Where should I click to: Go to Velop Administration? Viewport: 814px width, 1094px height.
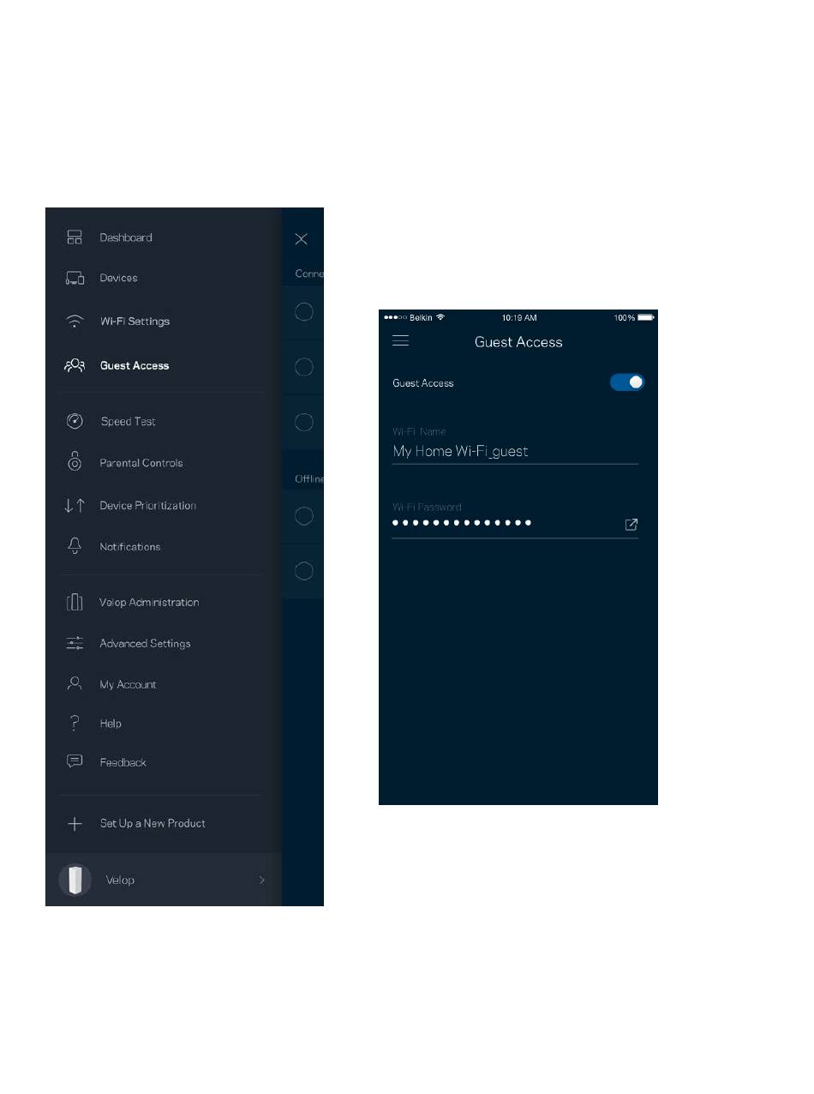(149, 602)
